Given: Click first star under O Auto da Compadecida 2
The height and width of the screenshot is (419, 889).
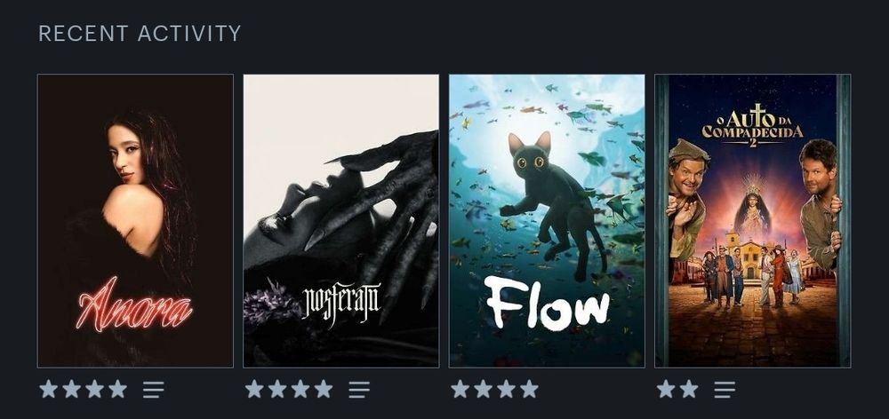Looking at the screenshot, I should (666, 389).
